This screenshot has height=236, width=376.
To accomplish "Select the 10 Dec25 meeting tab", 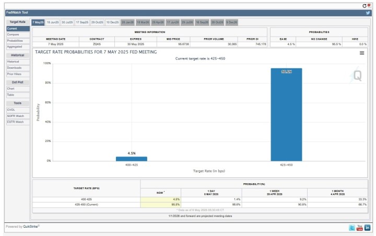I will pyautogui.click(x=112, y=22).
